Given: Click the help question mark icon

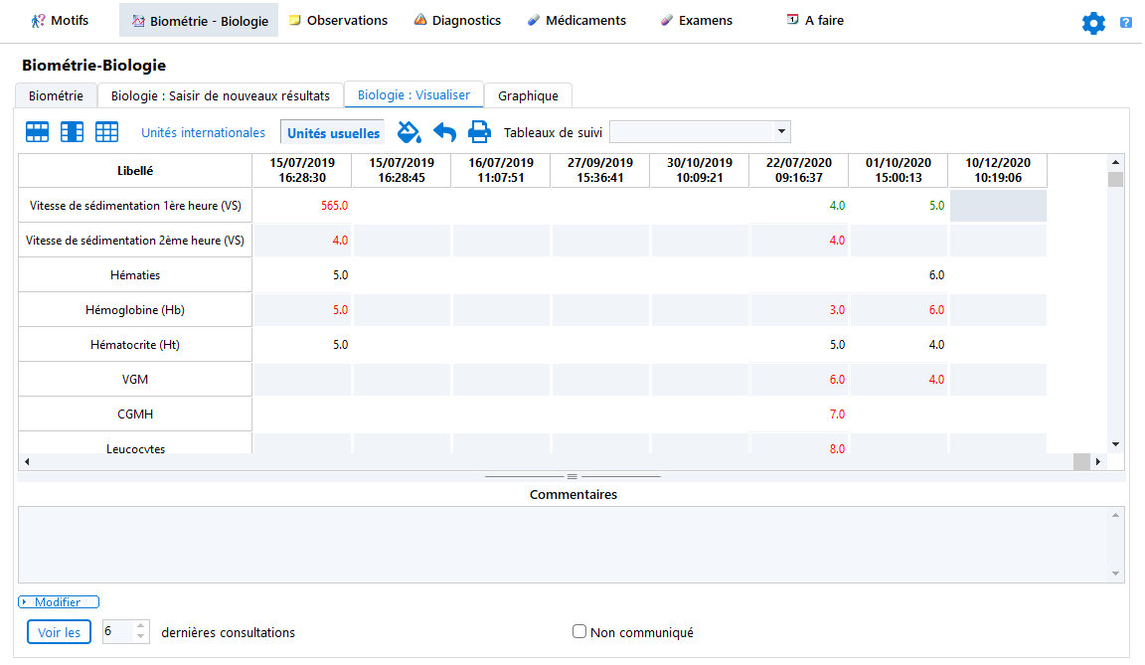Looking at the screenshot, I should click(x=1126, y=23).
